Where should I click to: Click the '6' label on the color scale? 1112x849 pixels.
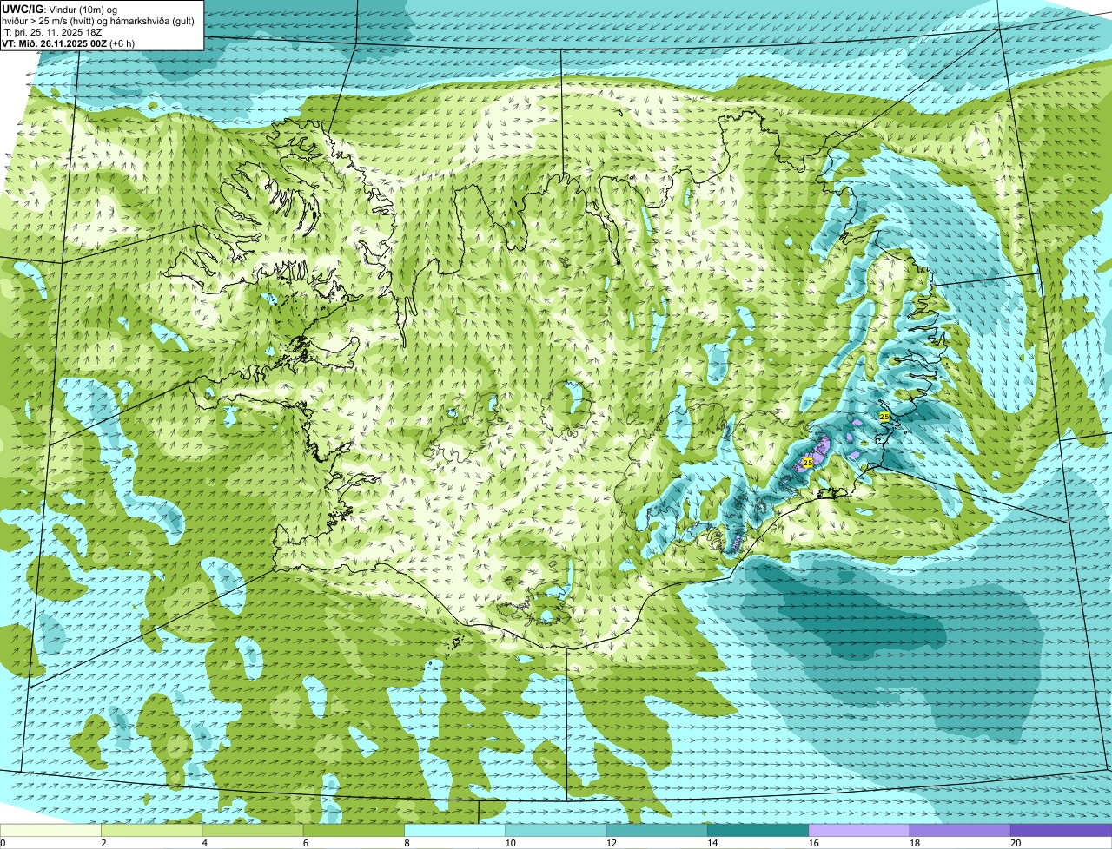click(x=306, y=843)
